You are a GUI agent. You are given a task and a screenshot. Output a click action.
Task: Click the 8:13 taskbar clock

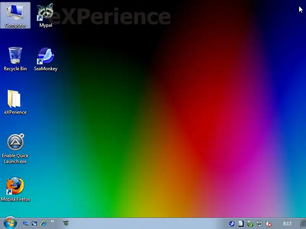point(287,224)
